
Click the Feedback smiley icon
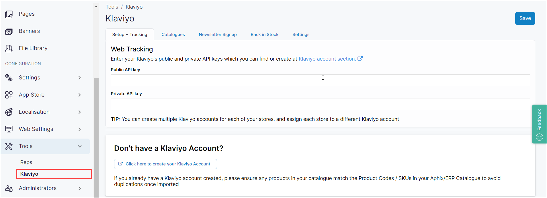(539, 137)
